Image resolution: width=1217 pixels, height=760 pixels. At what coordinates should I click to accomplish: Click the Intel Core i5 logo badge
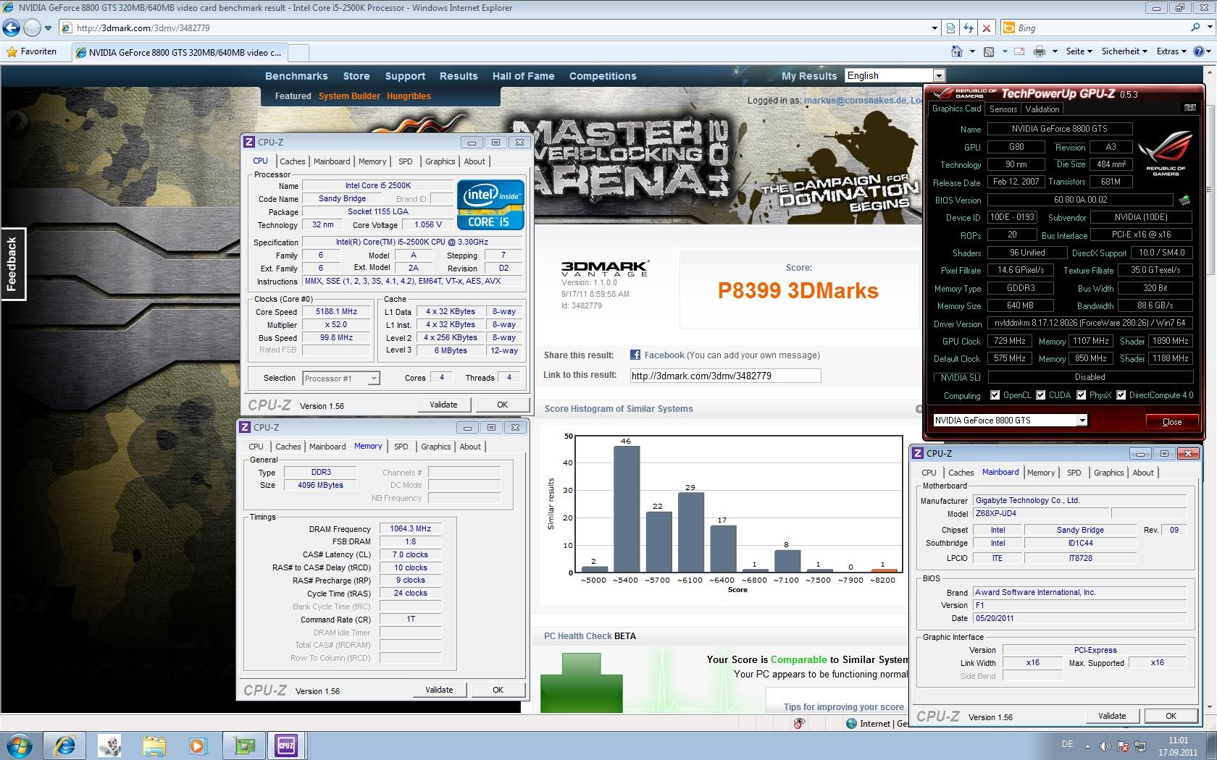pos(490,205)
